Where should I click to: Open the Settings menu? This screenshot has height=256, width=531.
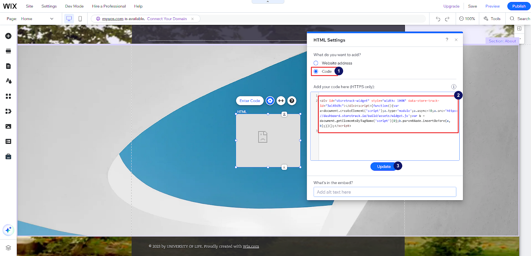point(49,6)
